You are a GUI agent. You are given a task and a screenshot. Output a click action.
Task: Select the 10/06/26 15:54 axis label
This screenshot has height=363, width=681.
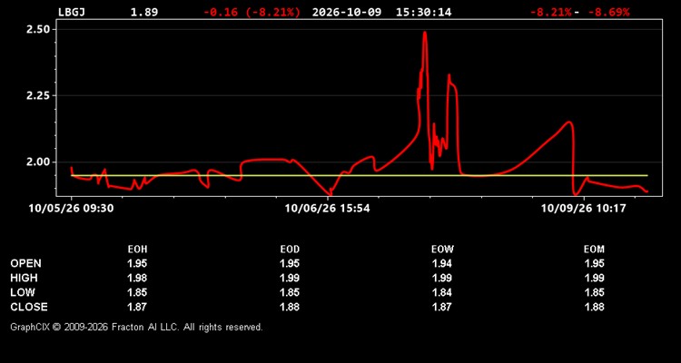[328, 209]
